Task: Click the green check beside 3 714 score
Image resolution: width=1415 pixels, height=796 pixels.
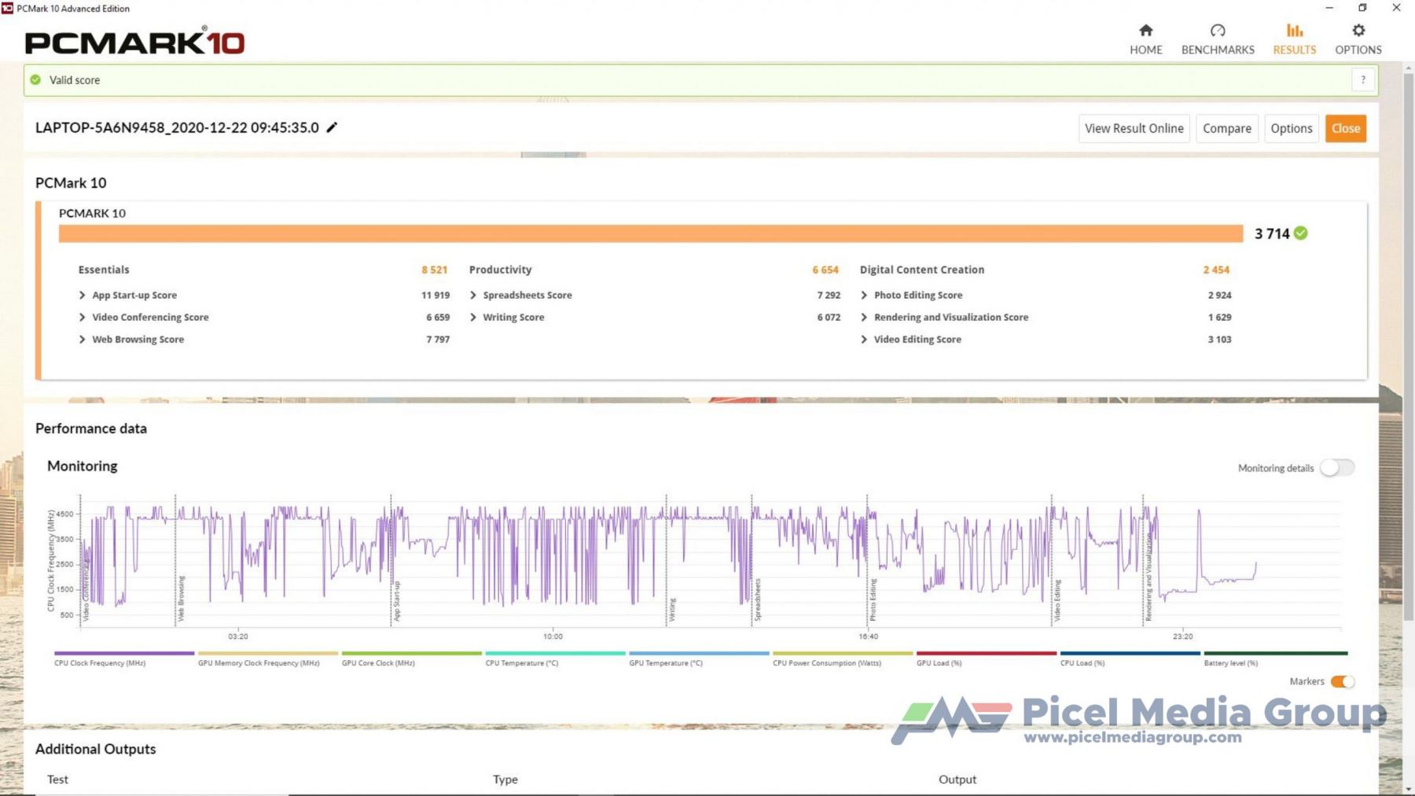Action: tap(1301, 233)
